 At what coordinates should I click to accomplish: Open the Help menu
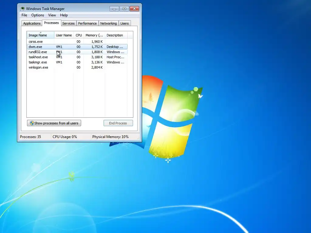(64, 15)
